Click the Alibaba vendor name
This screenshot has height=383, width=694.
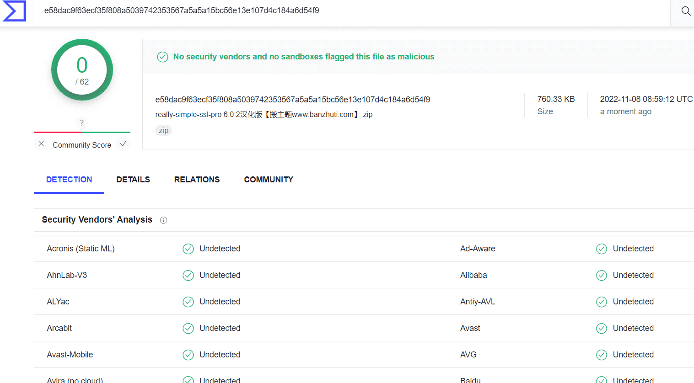pyautogui.click(x=473, y=275)
